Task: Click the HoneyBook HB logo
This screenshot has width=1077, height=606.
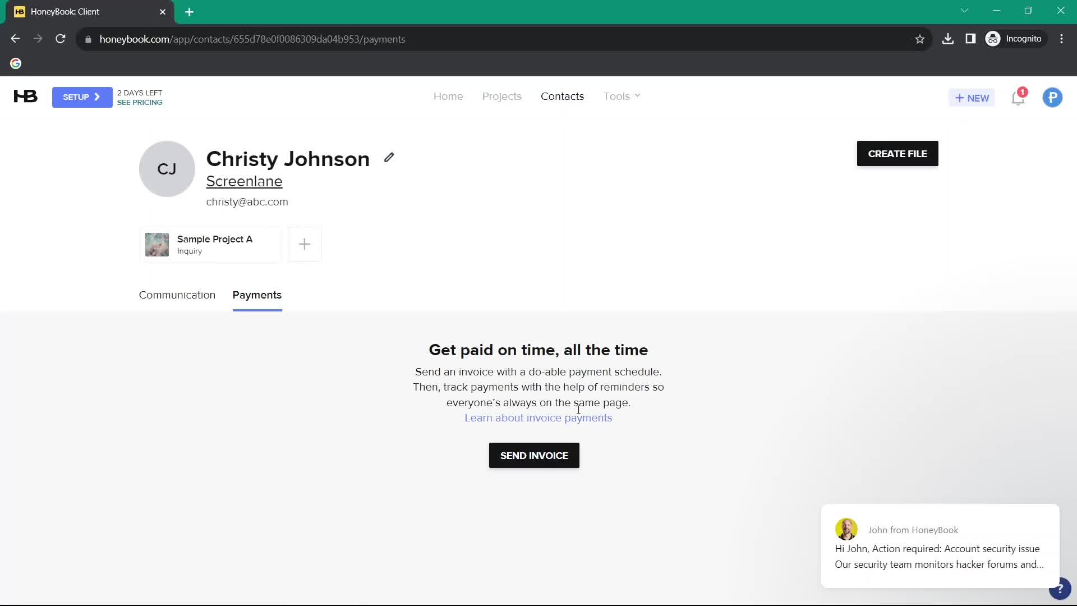Action: point(25,97)
